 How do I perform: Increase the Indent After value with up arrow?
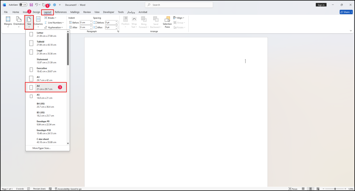[91, 26]
